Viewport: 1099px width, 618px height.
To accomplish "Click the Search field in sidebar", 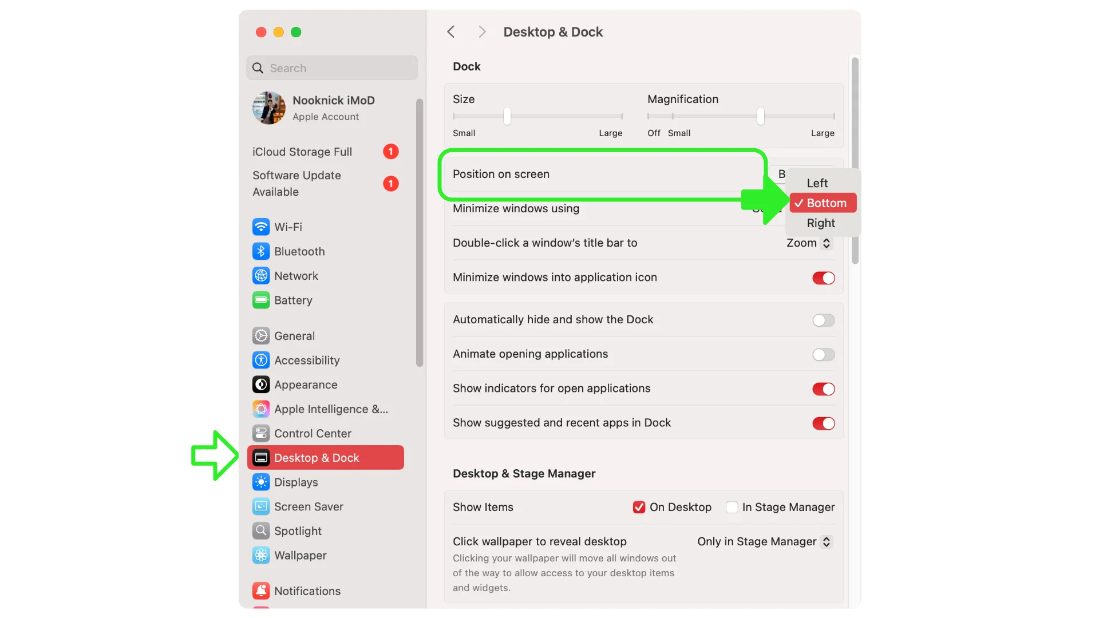I will click(332, 68).
